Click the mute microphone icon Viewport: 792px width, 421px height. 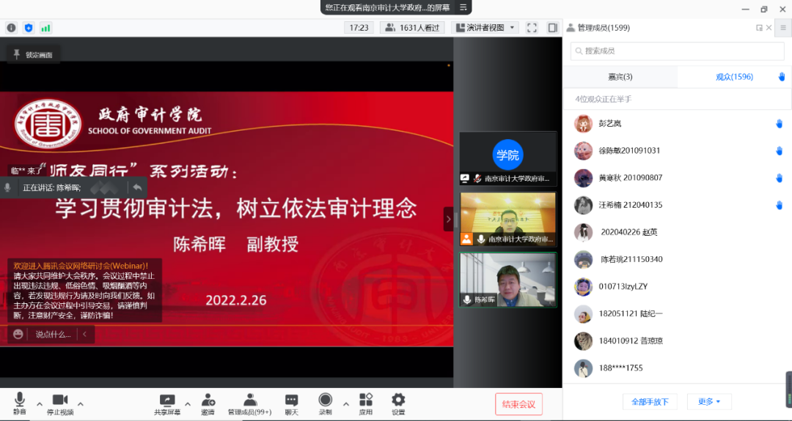point(19,400)
